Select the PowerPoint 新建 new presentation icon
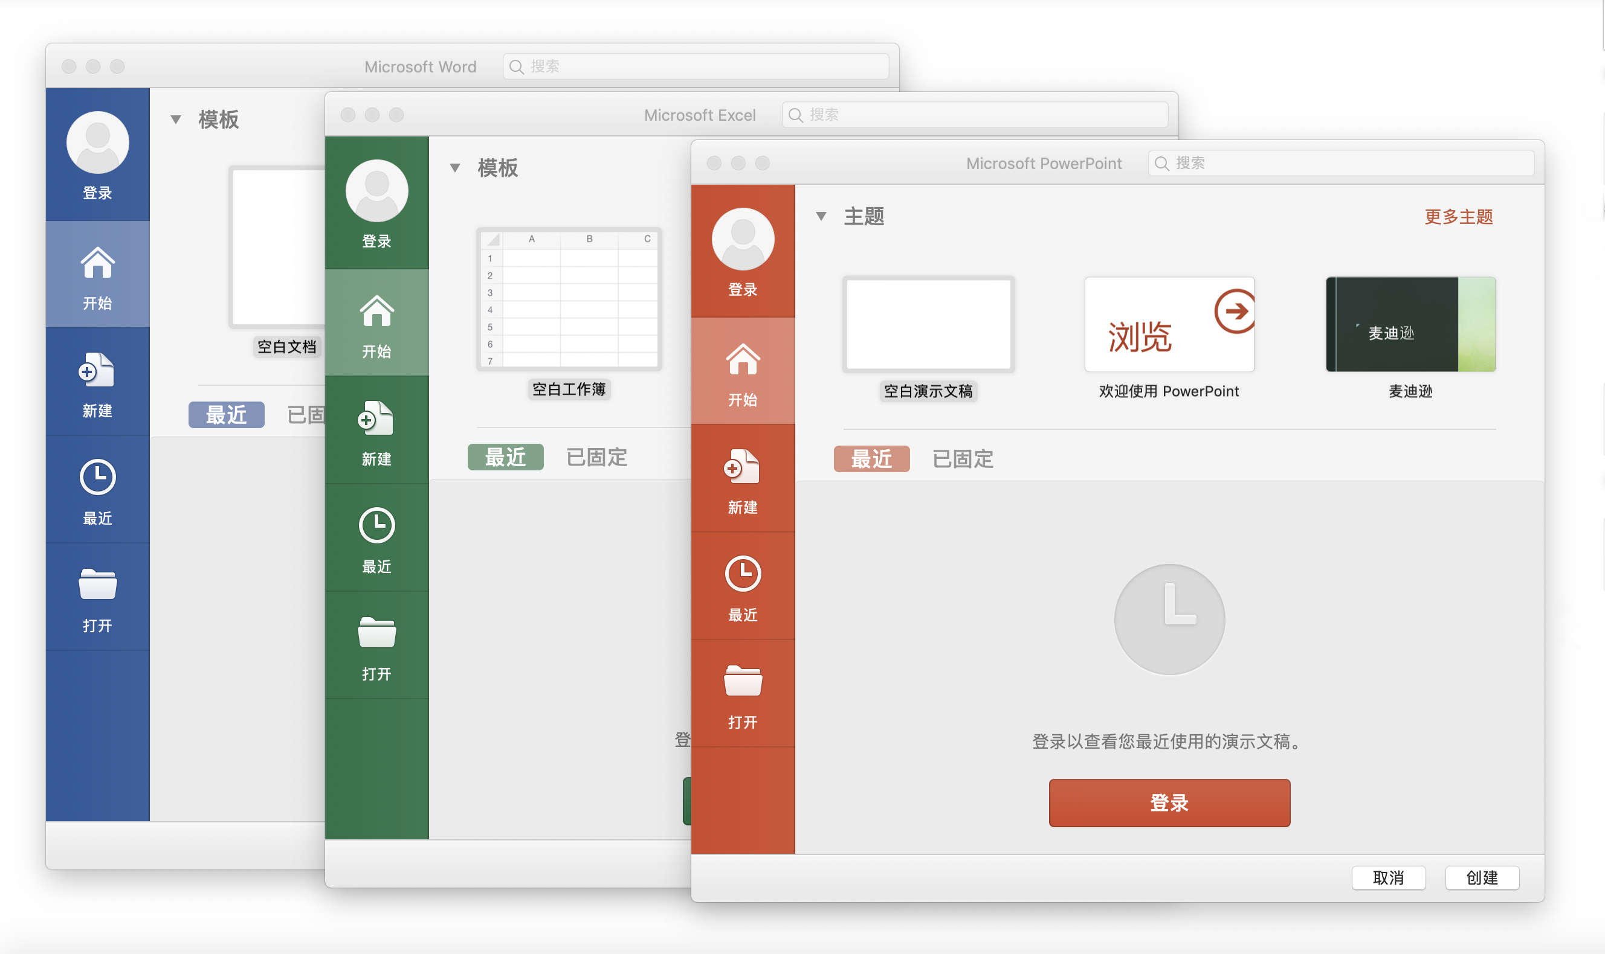 coord(741,466)
